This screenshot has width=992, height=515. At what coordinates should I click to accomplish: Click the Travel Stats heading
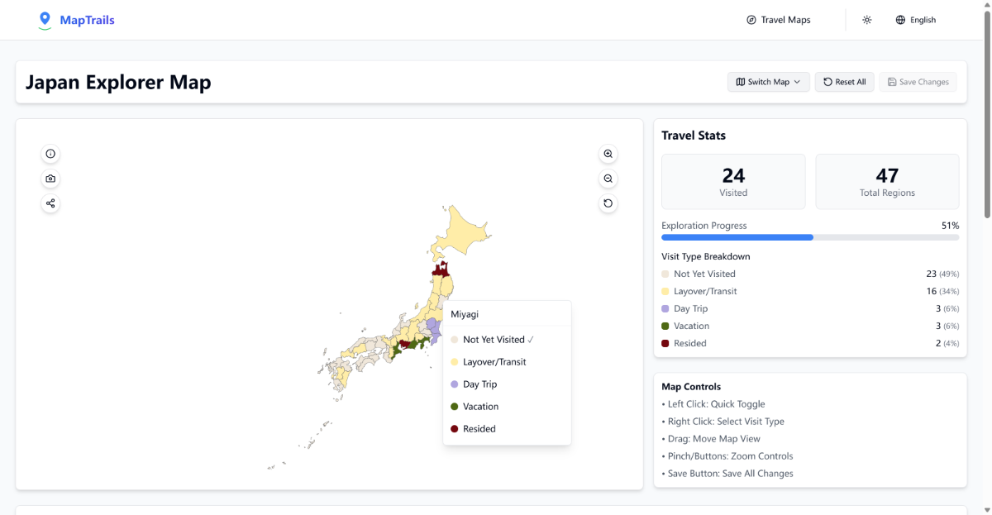tap(694, 136)
